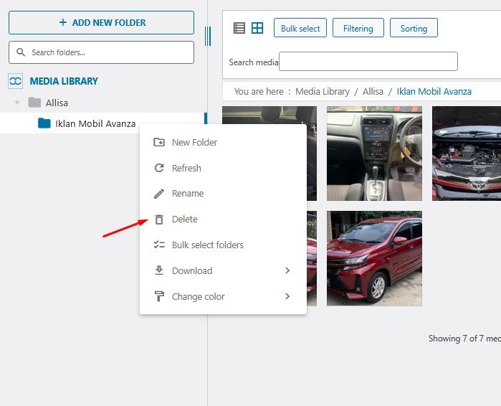The image size is (501, 406).
Task: Click the gray Allisa folder icon
Action: 34,103
